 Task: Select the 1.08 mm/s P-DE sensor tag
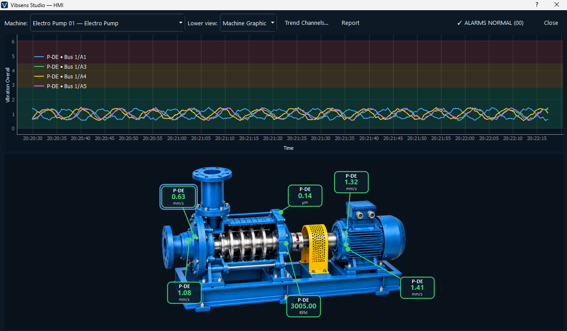[184, 293]
